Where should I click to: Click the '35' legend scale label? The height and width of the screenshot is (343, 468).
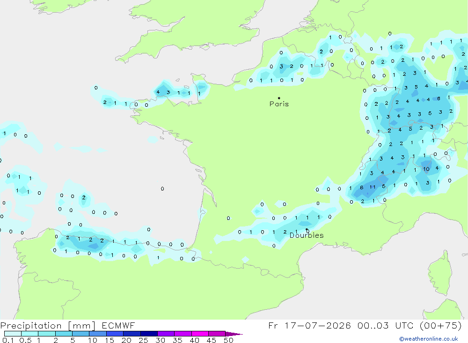click(177, 340)
